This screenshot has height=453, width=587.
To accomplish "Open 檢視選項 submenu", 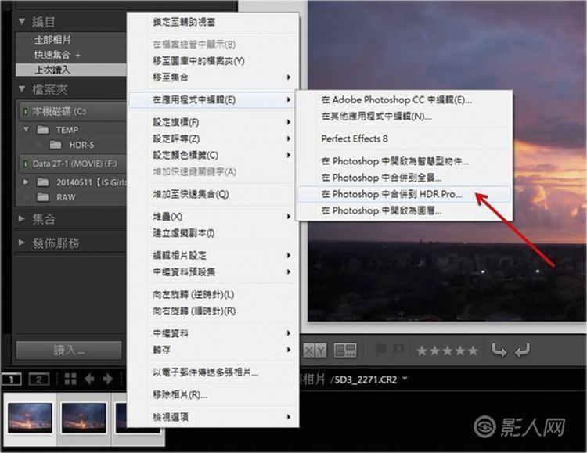I will 213,418.
